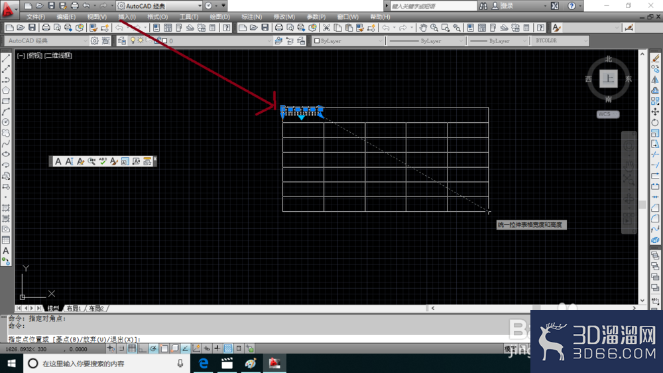Open the BYCOLOR plot style dropdown
663x373 pixels.
click(x=585, y=40)
